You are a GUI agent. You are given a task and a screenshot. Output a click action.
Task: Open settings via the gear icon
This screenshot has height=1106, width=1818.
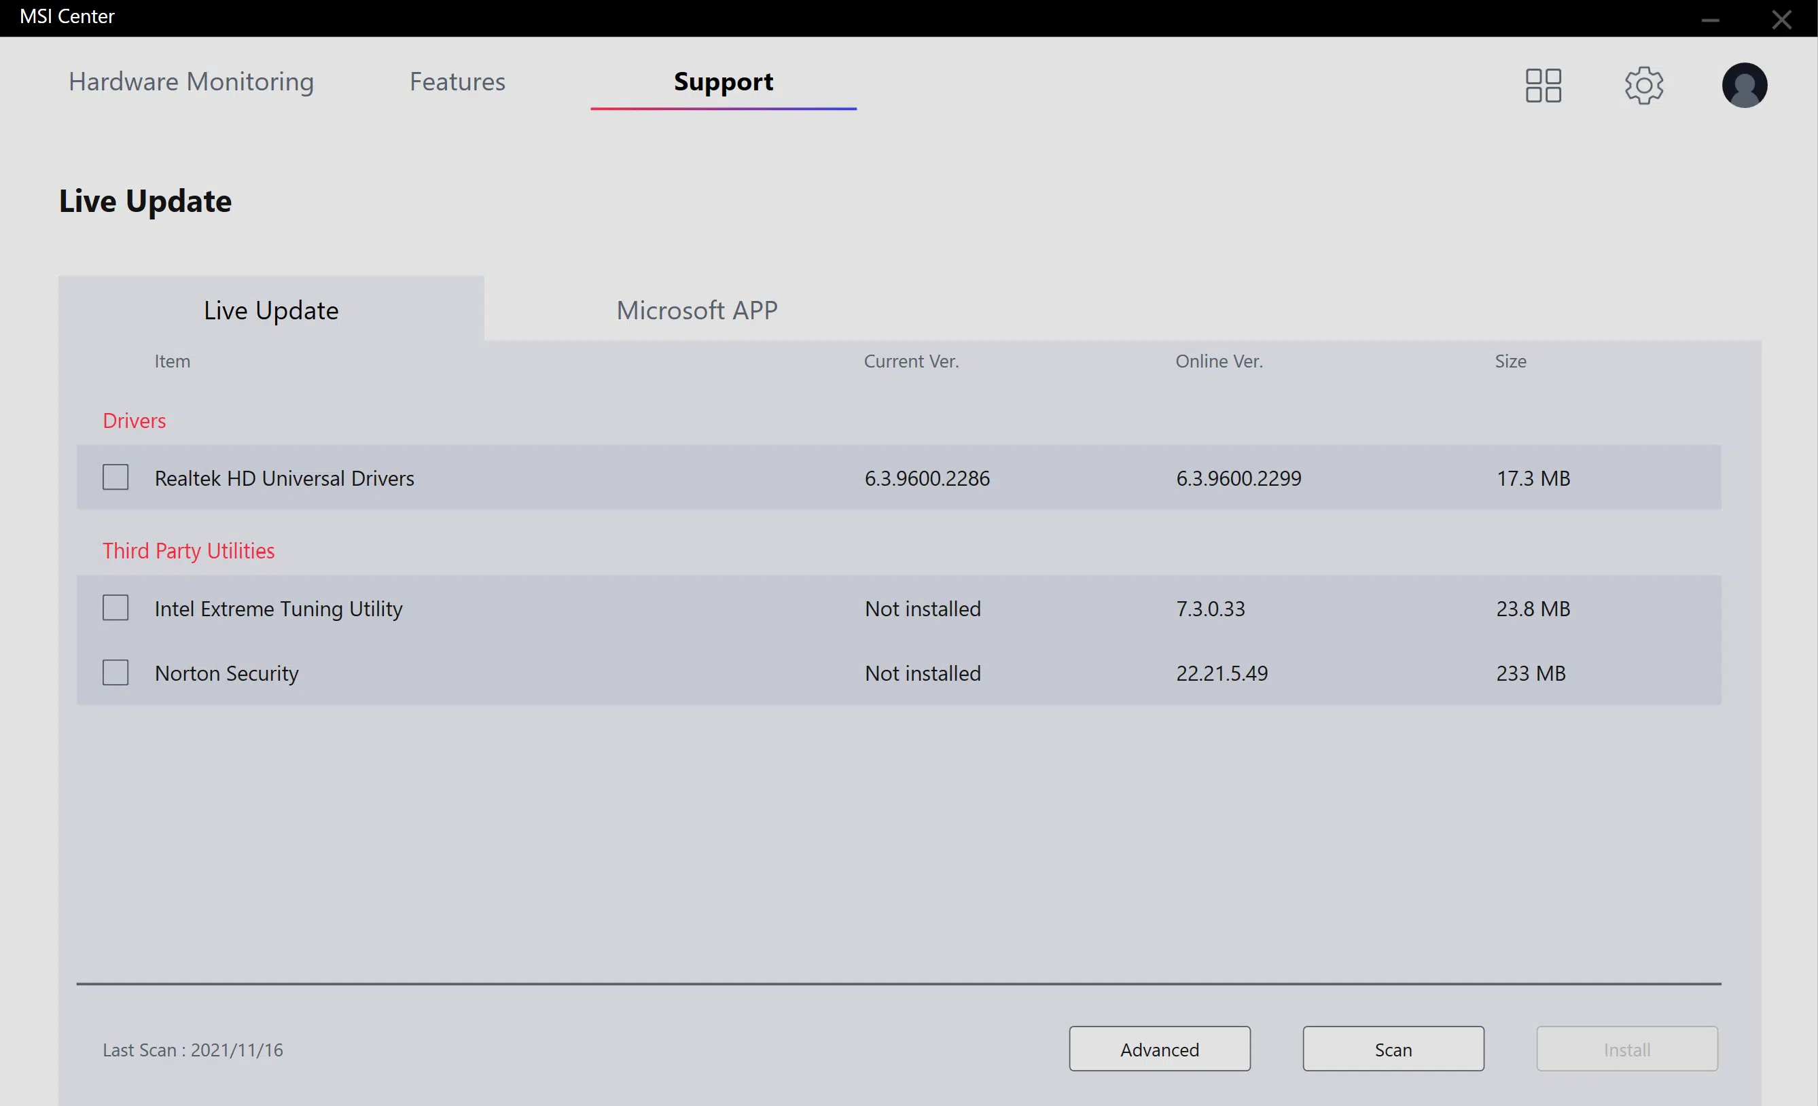coord(1644,86)
